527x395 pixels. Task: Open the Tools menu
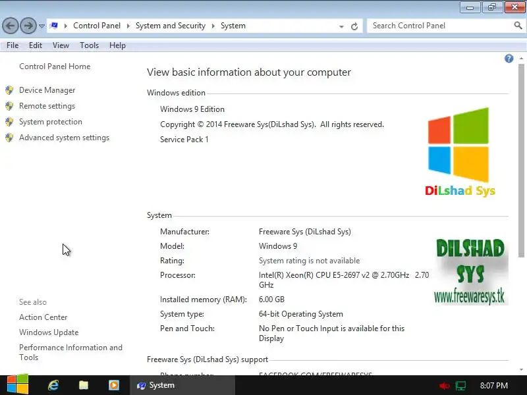89,45
